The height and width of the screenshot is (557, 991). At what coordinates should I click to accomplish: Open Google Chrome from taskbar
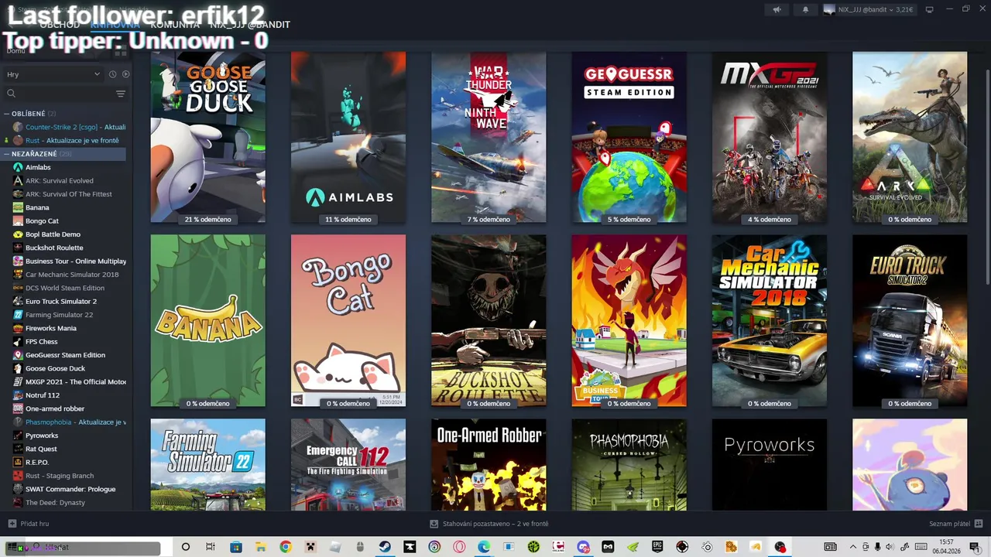[286, 547]
